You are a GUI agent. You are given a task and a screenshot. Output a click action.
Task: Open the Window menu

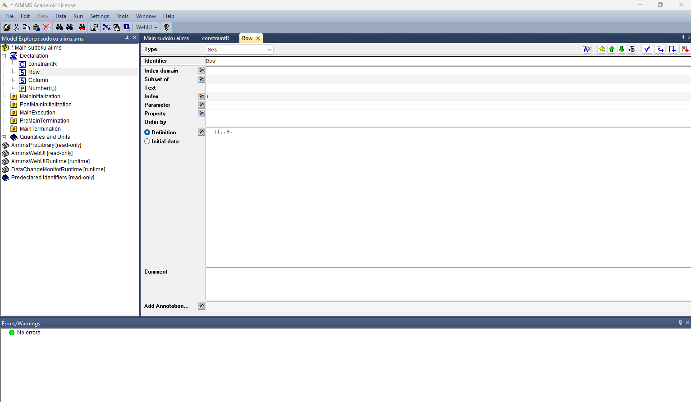[146, 16]
